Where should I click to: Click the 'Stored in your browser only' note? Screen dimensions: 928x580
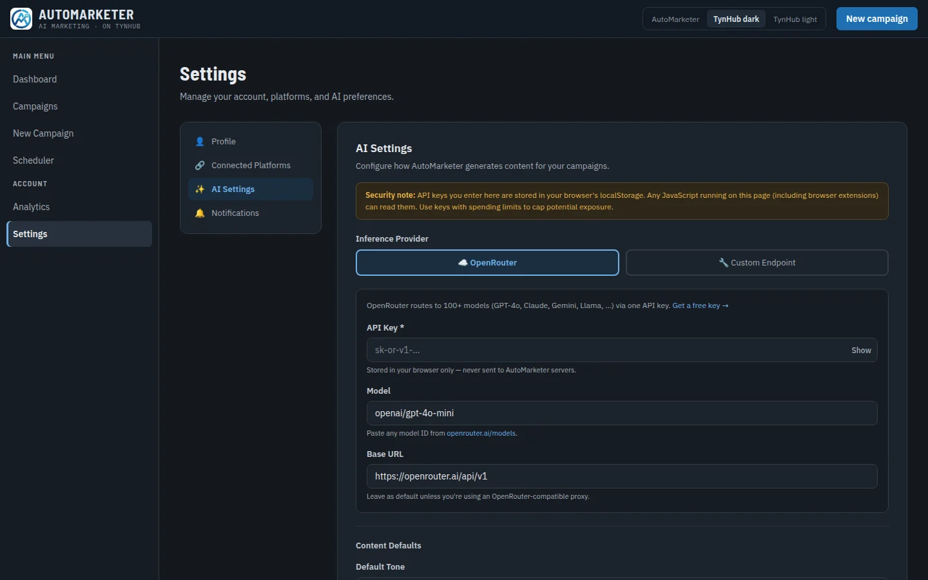click(471, 370)
